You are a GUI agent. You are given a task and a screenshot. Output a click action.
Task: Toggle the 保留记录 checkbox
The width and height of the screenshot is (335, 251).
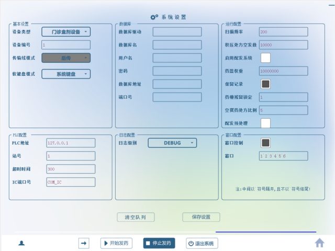(x=265, y=84)
